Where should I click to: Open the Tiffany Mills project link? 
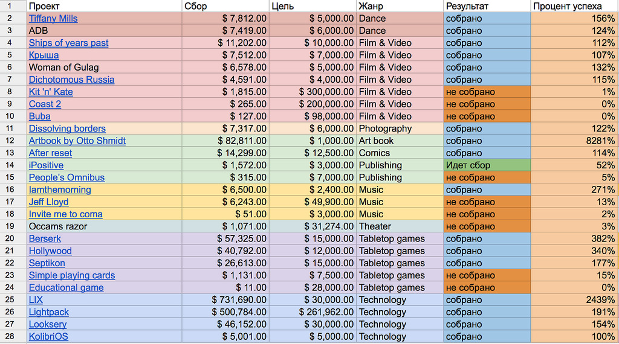(53, 19)
